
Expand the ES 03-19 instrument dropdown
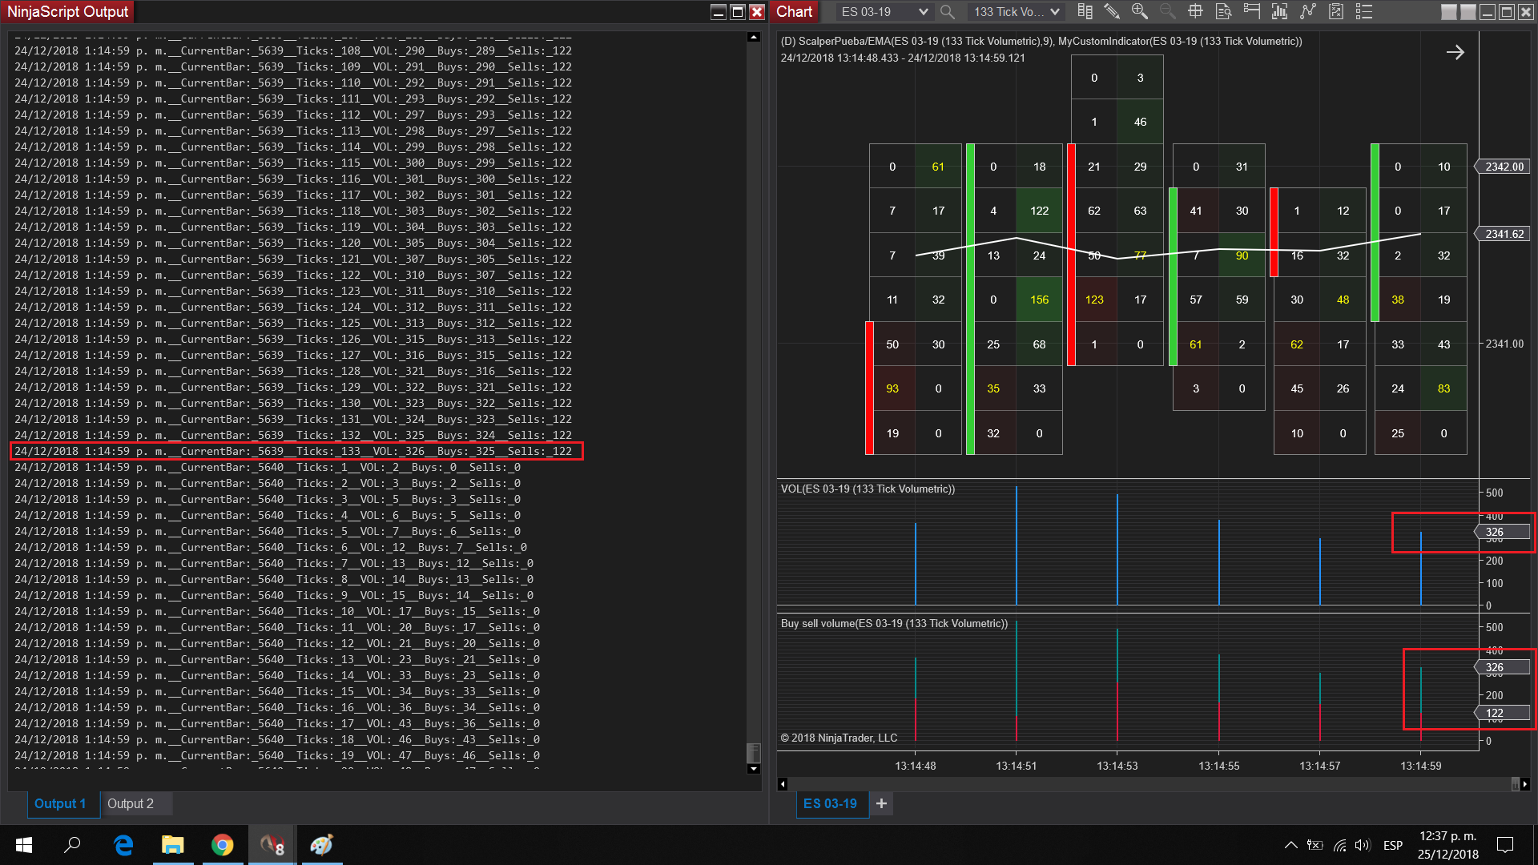pos(923,12)
